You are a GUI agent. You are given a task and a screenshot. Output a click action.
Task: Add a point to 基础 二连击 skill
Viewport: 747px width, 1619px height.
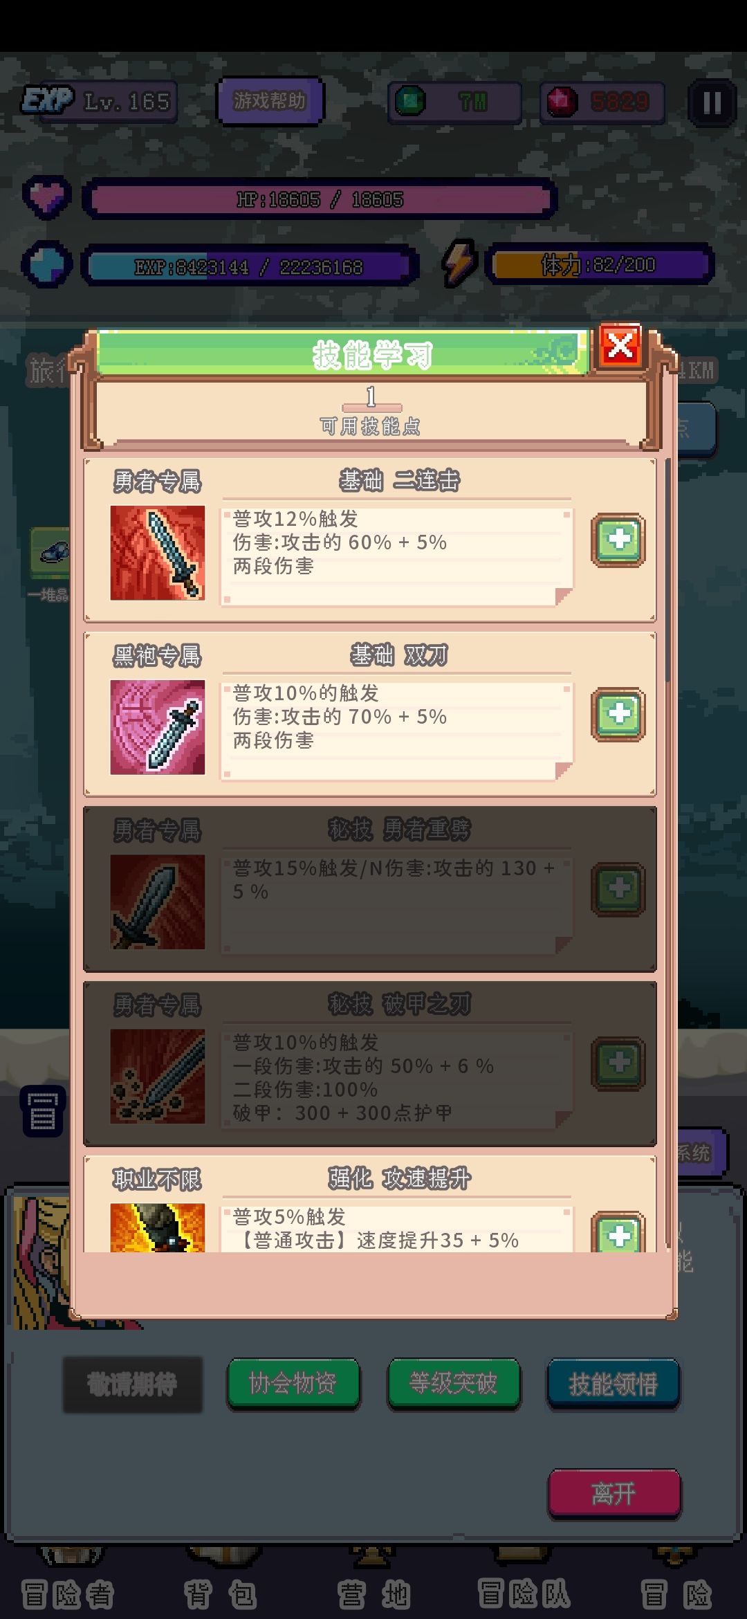pyautogui.click(x=618, y=540)
